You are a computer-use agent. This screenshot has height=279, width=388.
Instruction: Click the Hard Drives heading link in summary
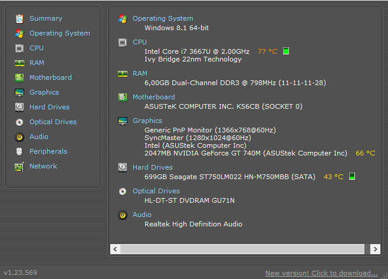(152, 167)
